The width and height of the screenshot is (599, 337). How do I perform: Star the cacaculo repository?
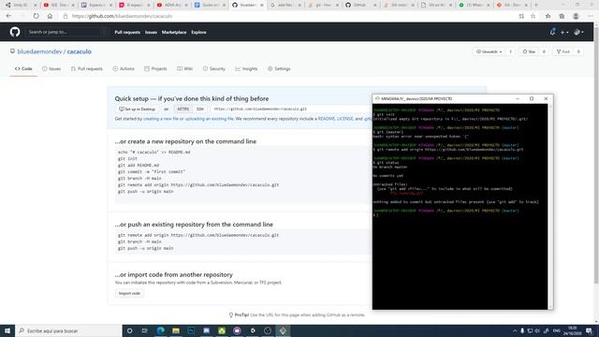click(529, 51)
